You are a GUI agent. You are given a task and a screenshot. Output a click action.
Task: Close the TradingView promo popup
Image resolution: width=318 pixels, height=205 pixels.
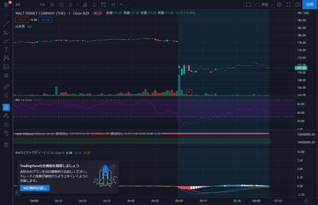114,166
